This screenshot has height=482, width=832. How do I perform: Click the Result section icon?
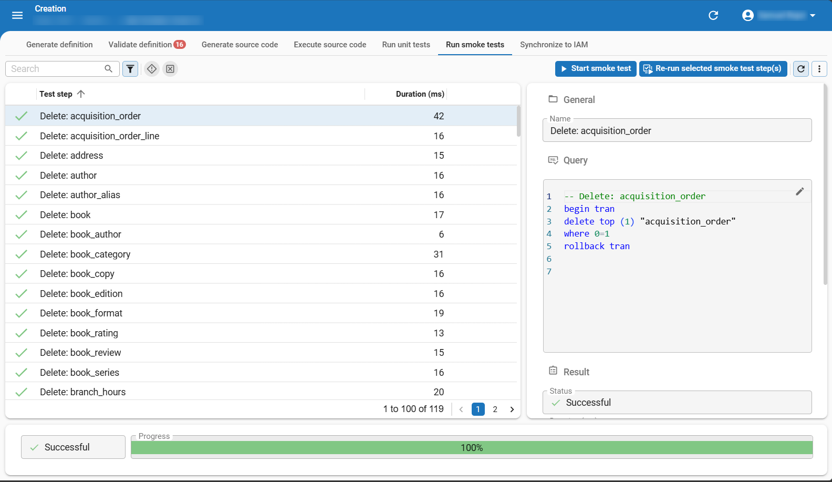pyautogui.click(x=553, y=371)
